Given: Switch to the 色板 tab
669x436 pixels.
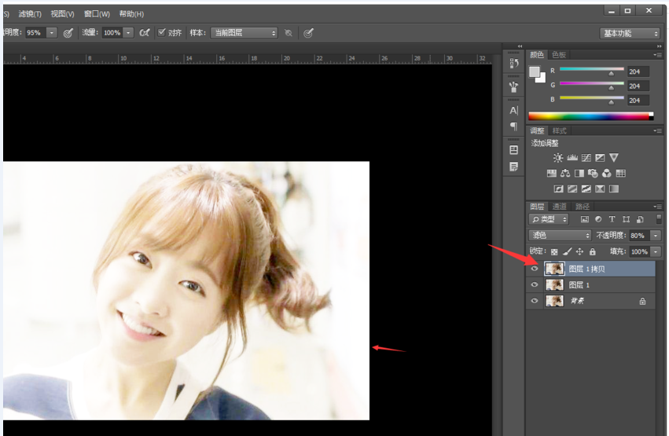Looking at the screenshot, I should 558,55.
